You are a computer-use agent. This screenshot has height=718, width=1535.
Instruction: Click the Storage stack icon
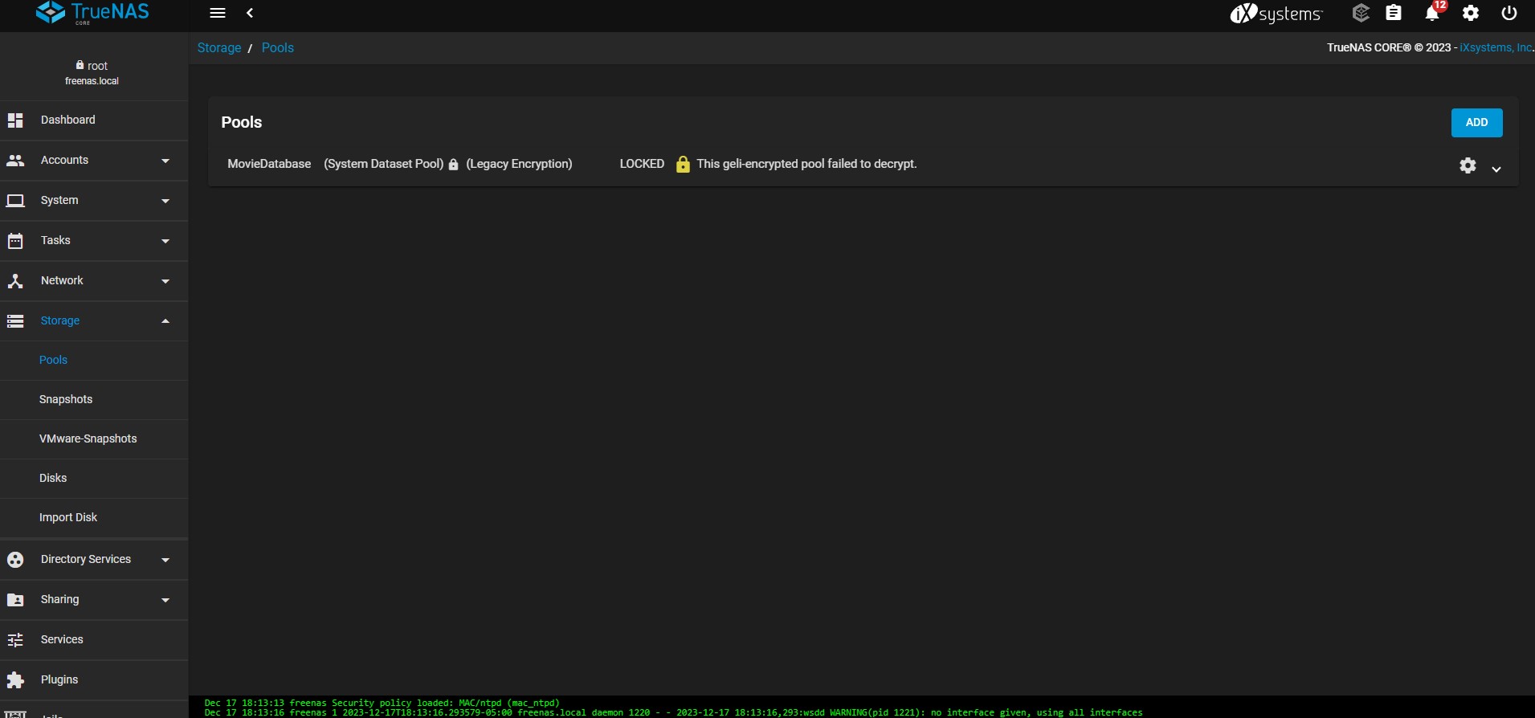(15, 321)
